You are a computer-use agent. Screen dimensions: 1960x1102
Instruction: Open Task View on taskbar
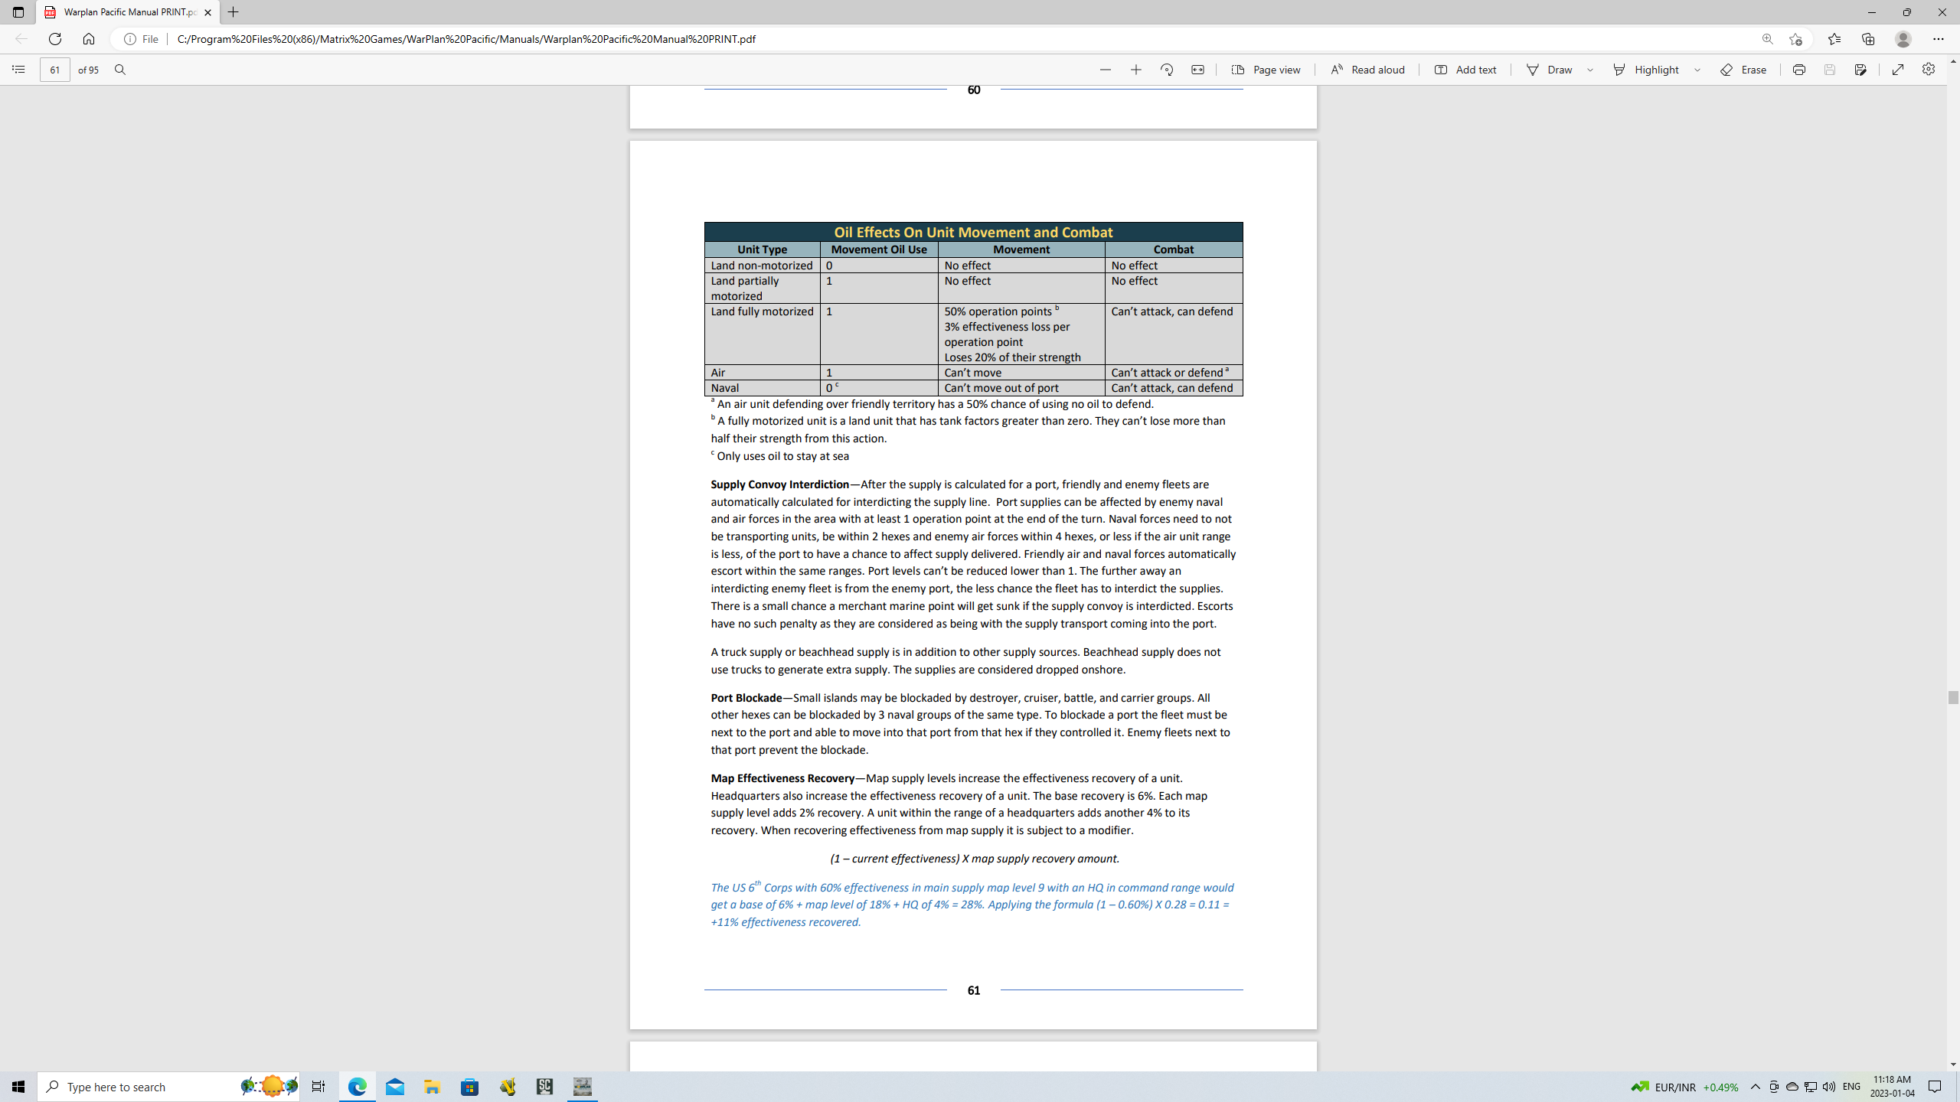click(318, 1087)
